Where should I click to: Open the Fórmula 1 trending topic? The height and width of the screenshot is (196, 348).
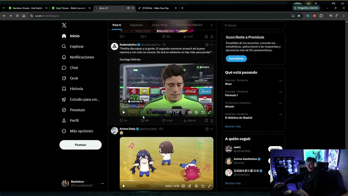(231, 95)
